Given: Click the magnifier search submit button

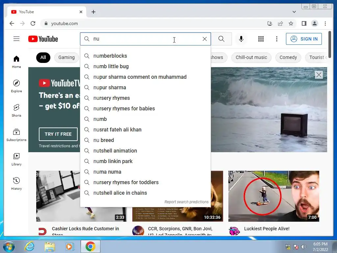Looking at the screenshot, I should tap(221, 39).
